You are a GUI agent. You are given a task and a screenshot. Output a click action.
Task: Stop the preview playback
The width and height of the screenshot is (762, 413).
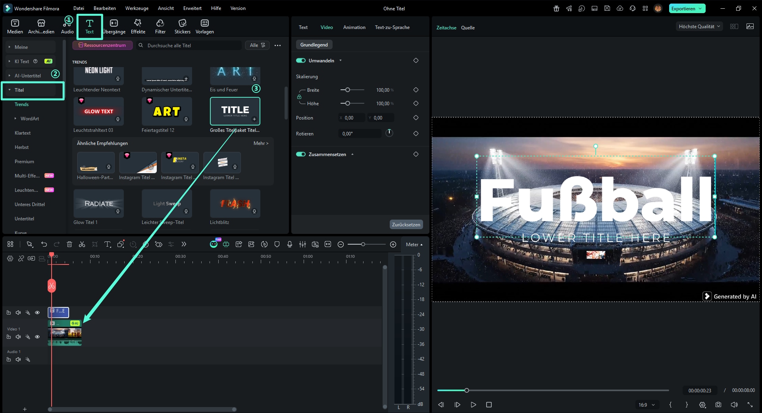point(489,405)
